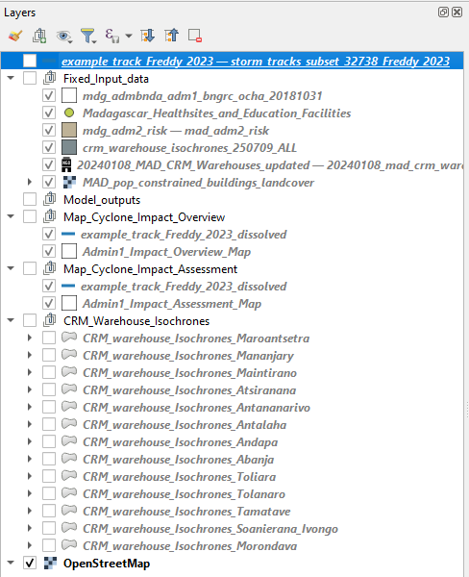Screen dimensions: 469x577
Task: Toggle the OpenStreetMap layer checkbox
Action: point(30,563)
